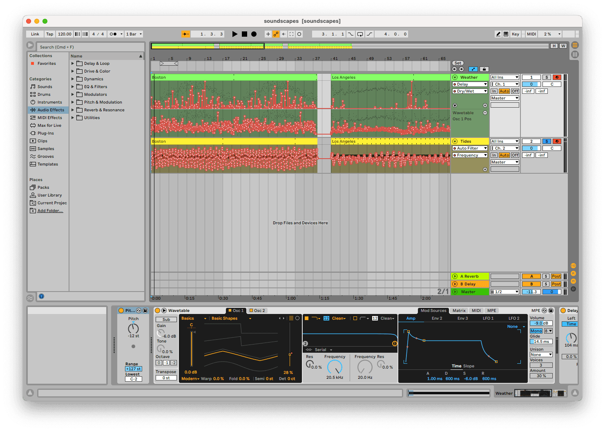Click the Set locator button

coord(458,63)
